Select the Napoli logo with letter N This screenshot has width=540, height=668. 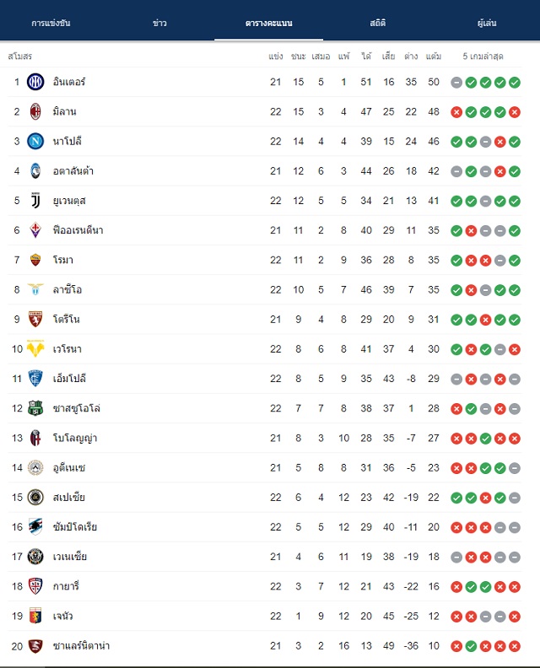35,141
